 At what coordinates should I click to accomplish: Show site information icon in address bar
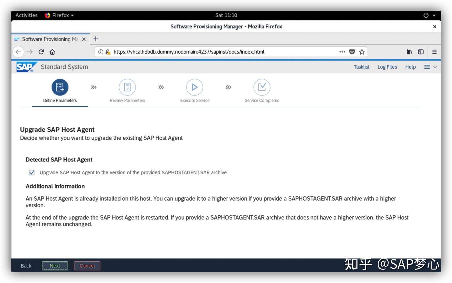(x=100, y=52)
